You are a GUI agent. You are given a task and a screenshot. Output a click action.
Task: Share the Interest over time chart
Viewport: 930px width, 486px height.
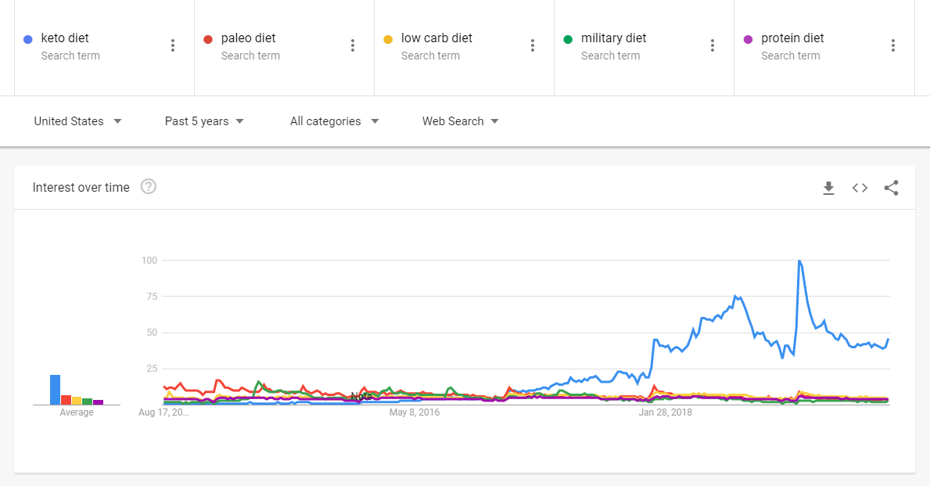[x=891, y=188]
